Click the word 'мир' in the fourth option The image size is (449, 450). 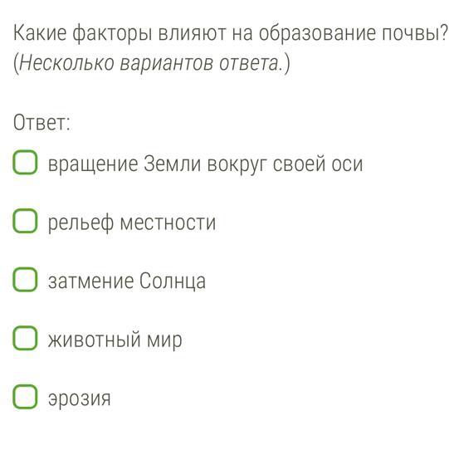(x=164, y=341)
